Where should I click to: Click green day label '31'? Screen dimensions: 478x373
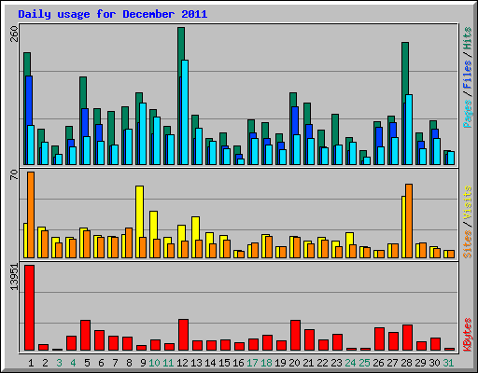point(448,363)
